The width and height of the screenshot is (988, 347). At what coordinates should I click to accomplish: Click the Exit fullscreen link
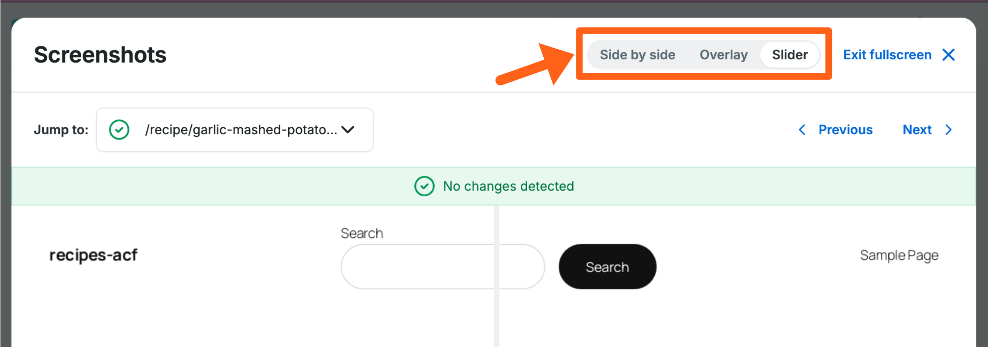pos(887,55)
